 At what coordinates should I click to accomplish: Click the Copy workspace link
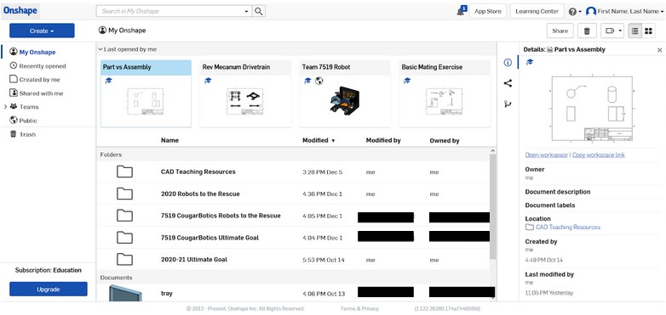[x=599, y=155]
